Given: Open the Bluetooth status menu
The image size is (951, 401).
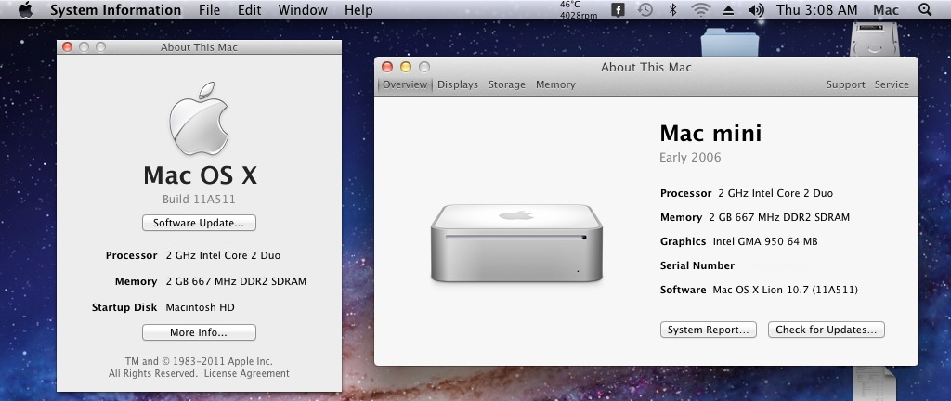Looking at the screenshot, I should (672, 9).
